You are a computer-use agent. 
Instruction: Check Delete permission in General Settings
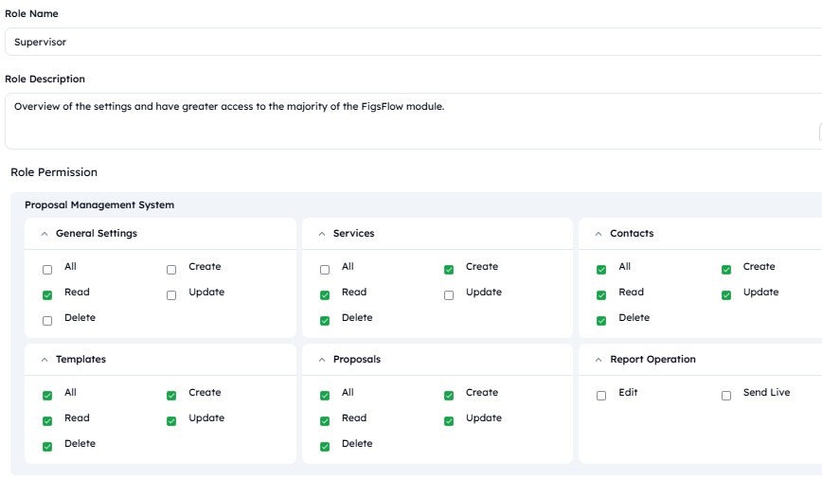[47, 321]
